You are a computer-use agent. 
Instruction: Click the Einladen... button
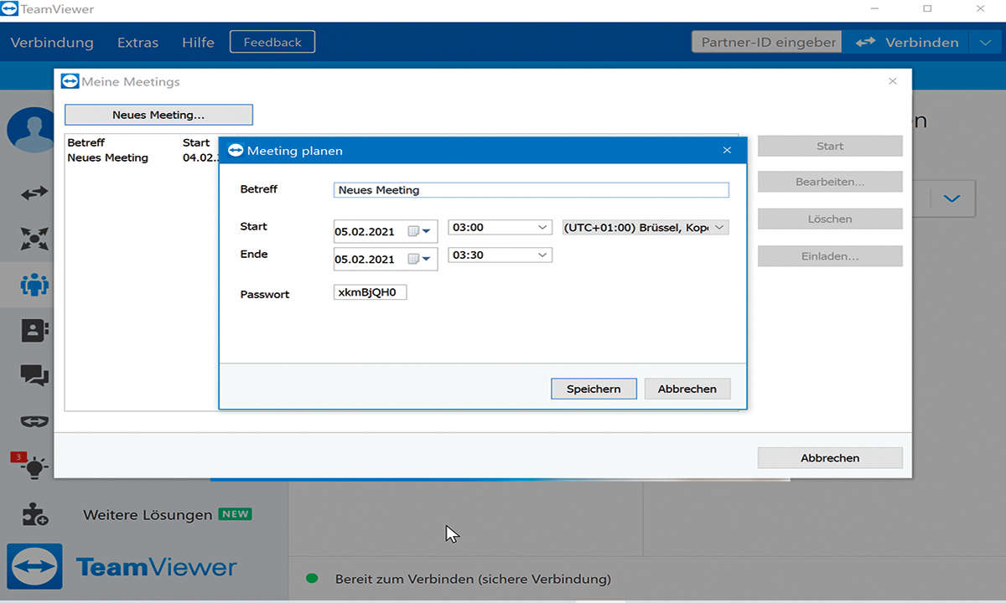(x=830, y=256)
